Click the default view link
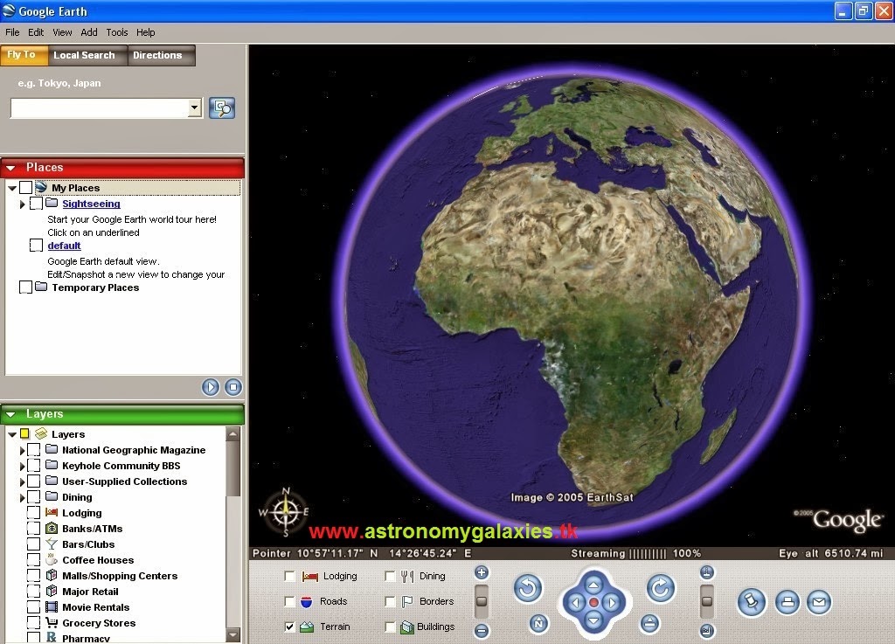The image size is (895, 644). 64,246
